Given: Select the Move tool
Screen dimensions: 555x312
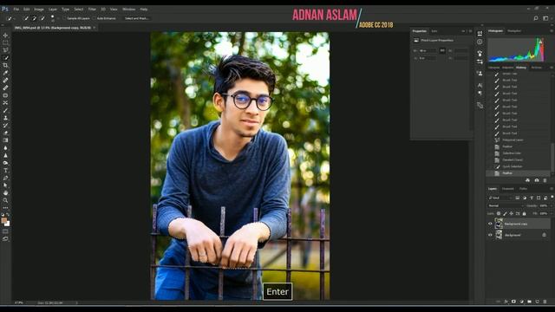Looking at the screenshot, I should coord(5,36).
